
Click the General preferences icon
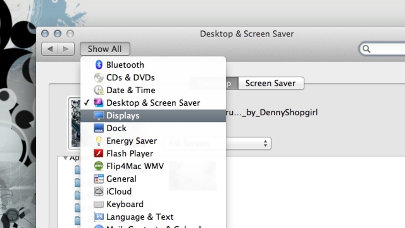tap(99, 179)
